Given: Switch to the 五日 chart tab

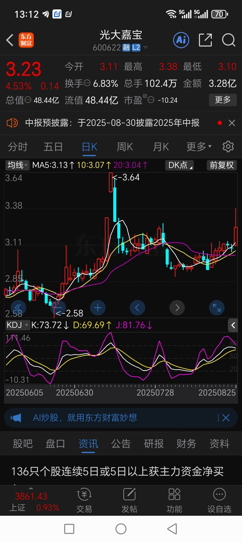Looking at the screenshot, I should coord(53,147).
